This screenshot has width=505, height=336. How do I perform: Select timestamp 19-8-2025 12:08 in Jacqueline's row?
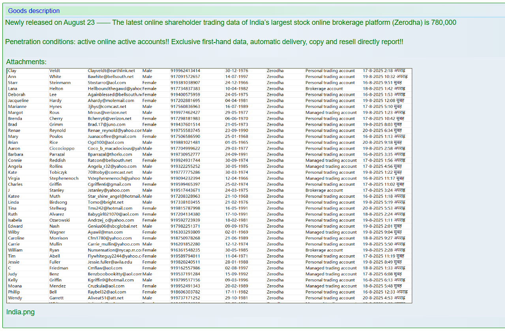click(x=381, y=100)
